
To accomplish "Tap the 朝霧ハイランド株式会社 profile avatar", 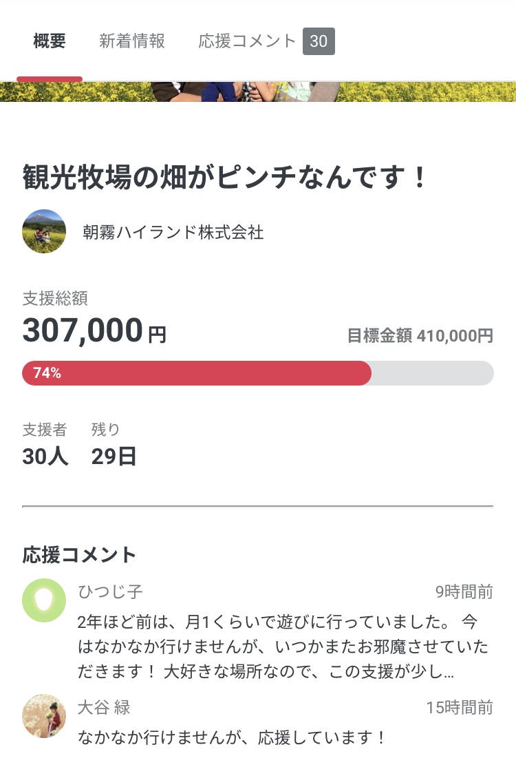I will (x=44, y=231).
